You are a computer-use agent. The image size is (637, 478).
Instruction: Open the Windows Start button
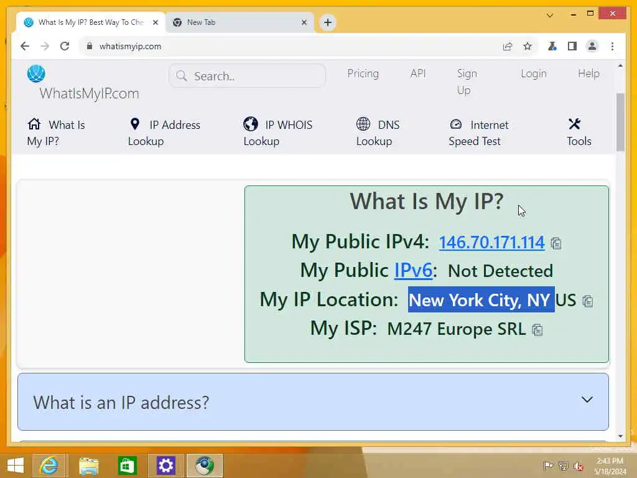(16, 466)
